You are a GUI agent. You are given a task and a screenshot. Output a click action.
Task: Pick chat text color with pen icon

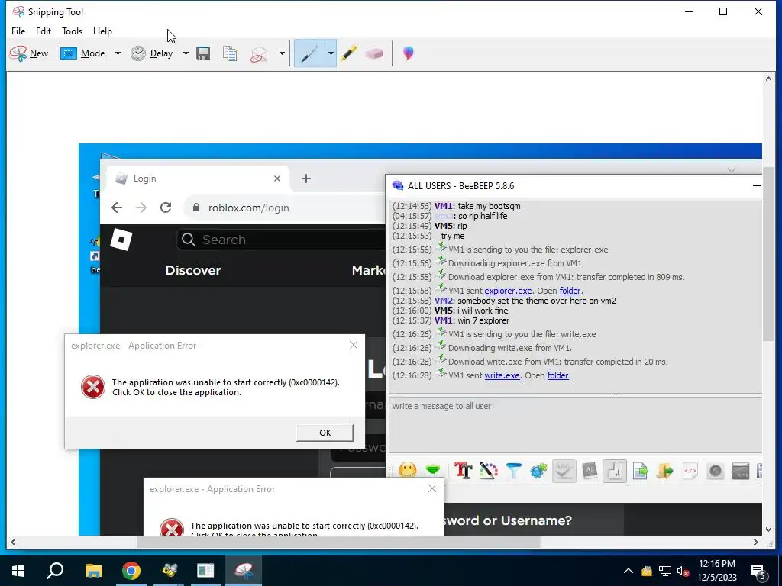(488, 470)
